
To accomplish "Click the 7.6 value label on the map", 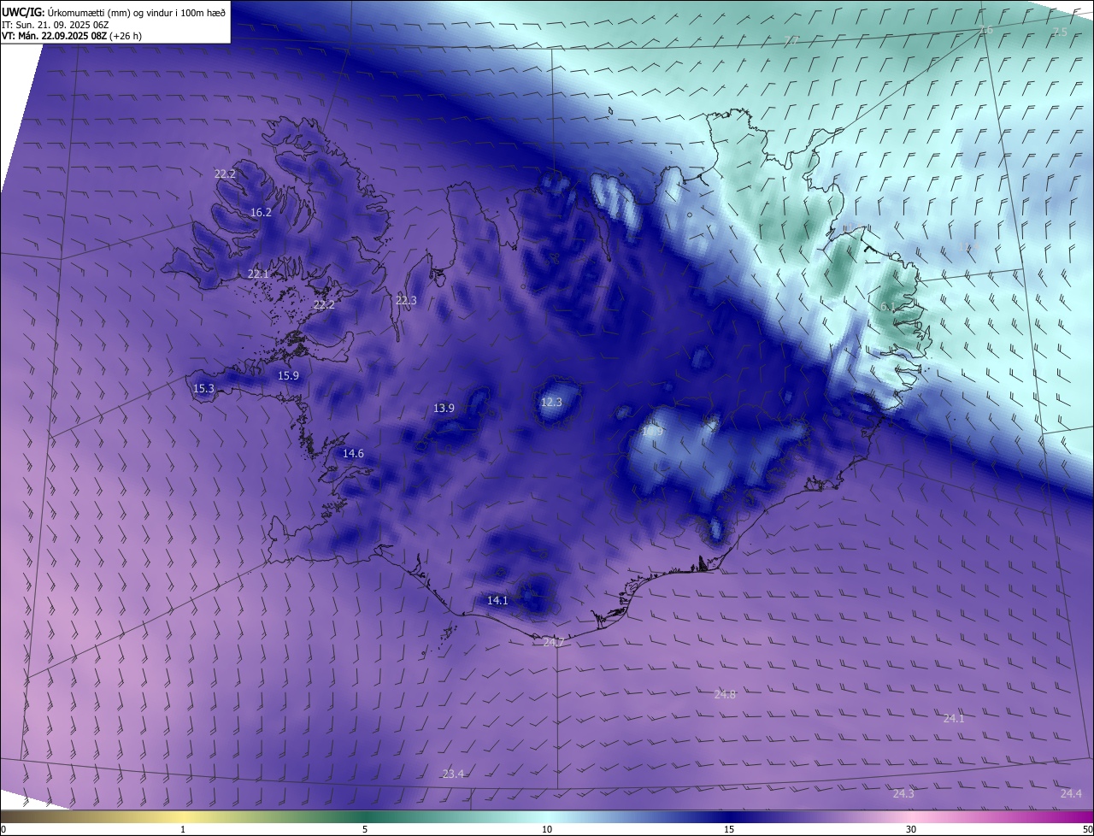I will click(x=985, y=30).
